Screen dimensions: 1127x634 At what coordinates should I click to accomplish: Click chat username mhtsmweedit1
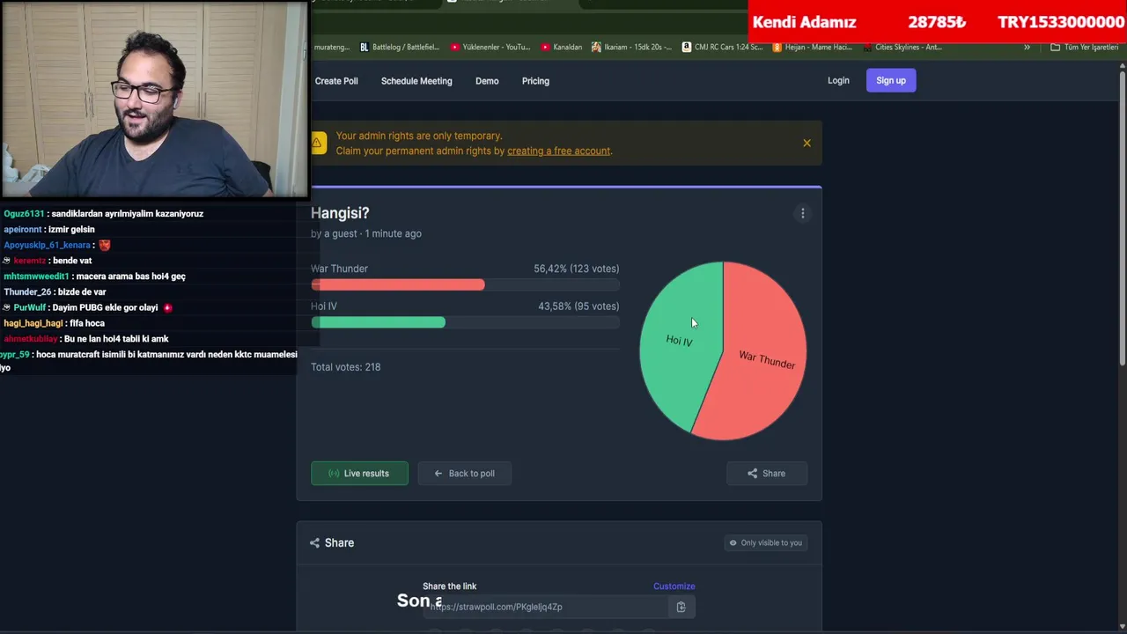coord(36,276)
